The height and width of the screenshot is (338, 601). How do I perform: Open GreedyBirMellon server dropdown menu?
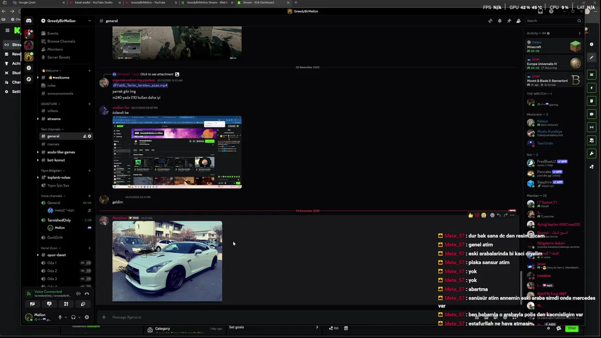(66, 21)
